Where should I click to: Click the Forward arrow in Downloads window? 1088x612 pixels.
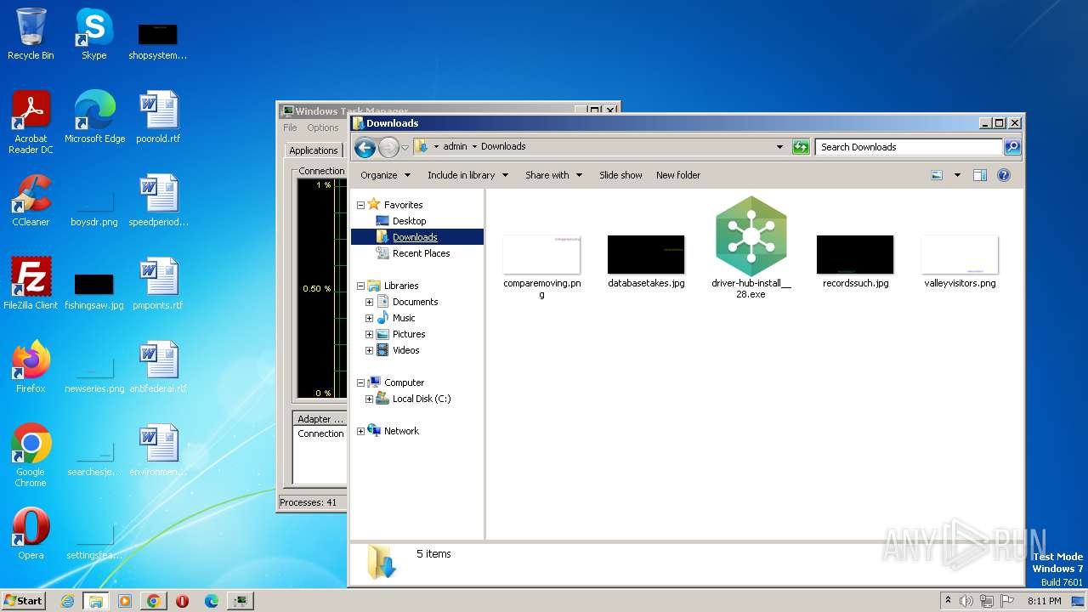(x=388, y=147)
